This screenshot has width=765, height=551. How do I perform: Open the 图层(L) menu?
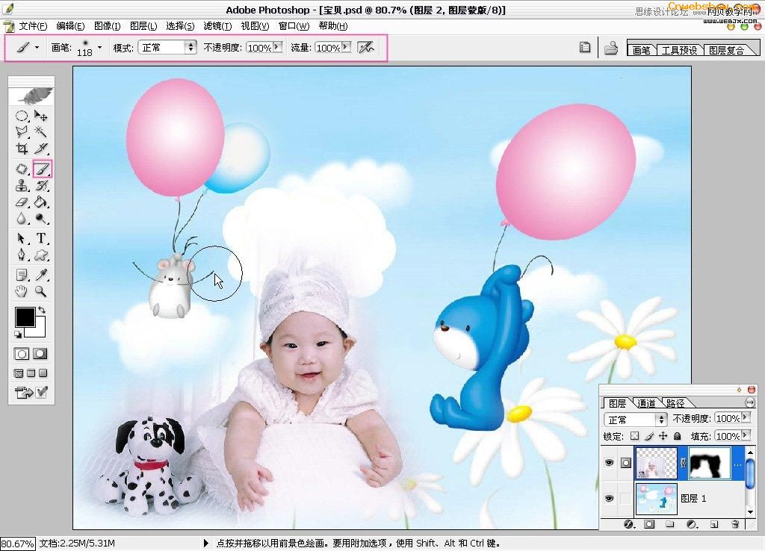(x=143, y=26)
